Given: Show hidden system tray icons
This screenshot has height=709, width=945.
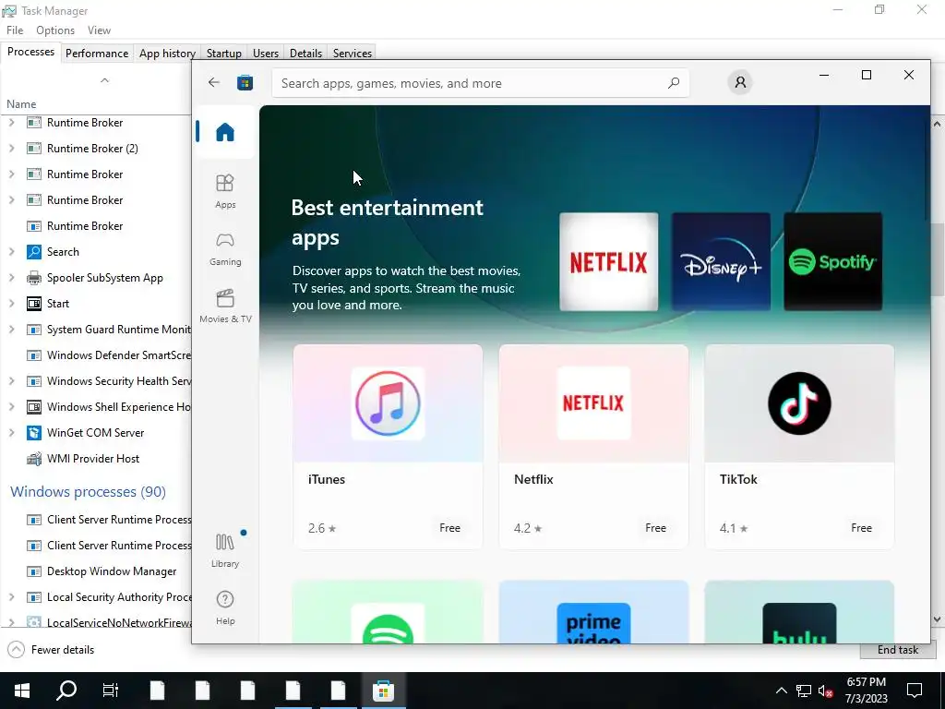Looking at the screenshot, I should [x=781, y=691].
